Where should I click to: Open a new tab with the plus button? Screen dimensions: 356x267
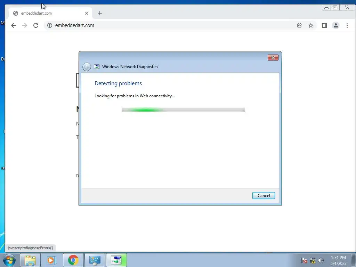click(x=100, y=13)
